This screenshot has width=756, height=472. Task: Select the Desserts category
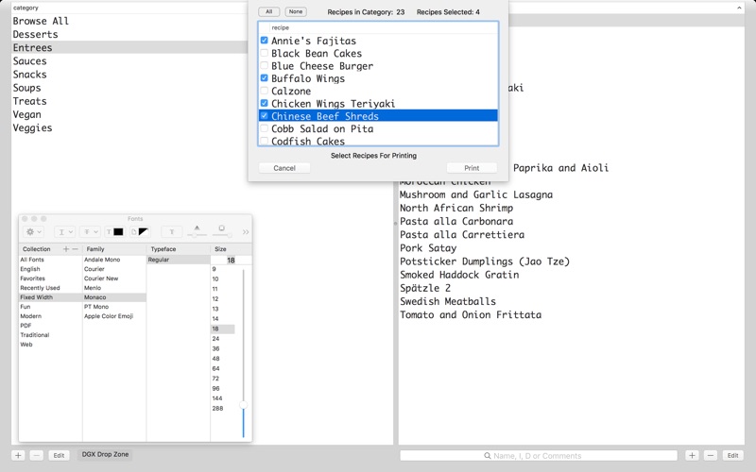coord(35,34)
